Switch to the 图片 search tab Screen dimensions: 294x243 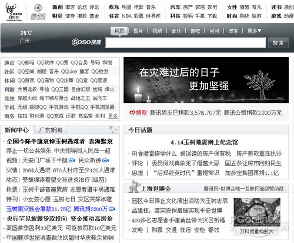pyautogui.click(x=138, y=31)
